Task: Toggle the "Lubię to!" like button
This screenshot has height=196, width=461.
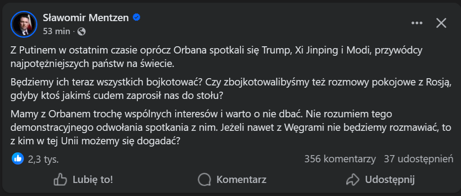Action: [83, 180]
